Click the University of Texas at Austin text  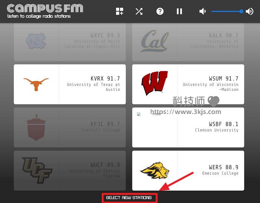(x=93, y=87)
